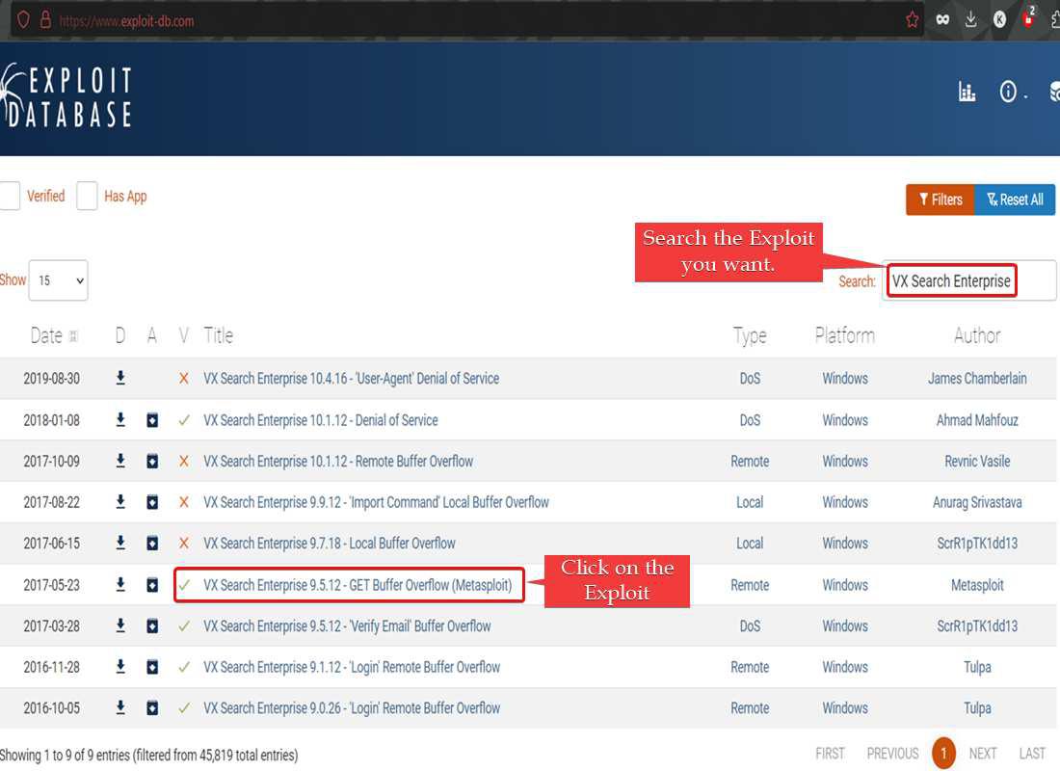Download the 2016-11-28 Login overflow exploit
The width and height of the screenshot is (1060, 771).
[120, 667]
